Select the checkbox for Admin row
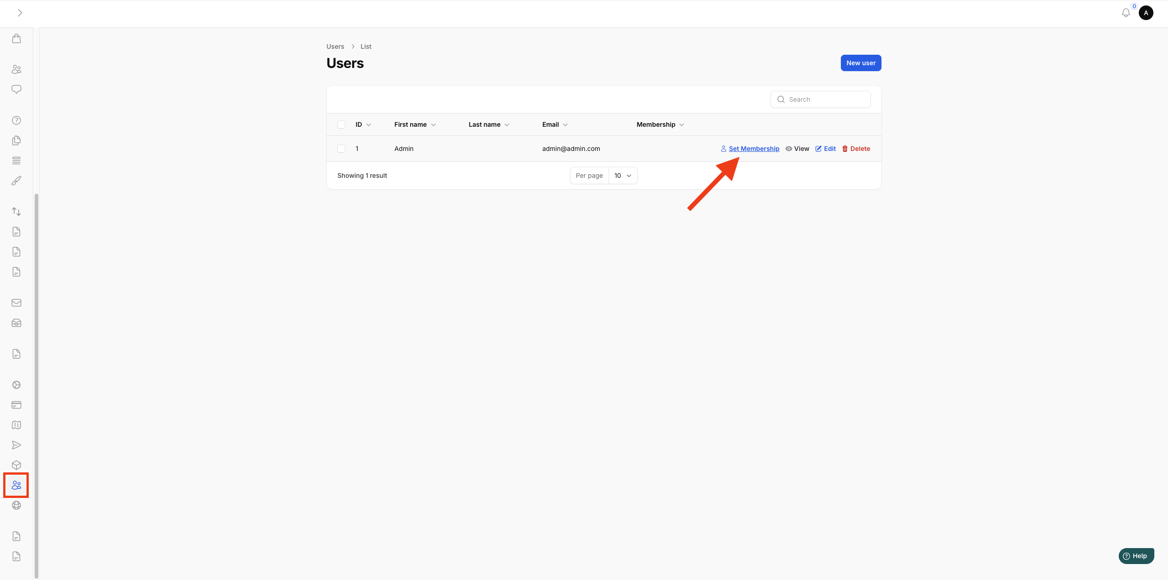Viewport: 1168px width, 580px height. 341,149
